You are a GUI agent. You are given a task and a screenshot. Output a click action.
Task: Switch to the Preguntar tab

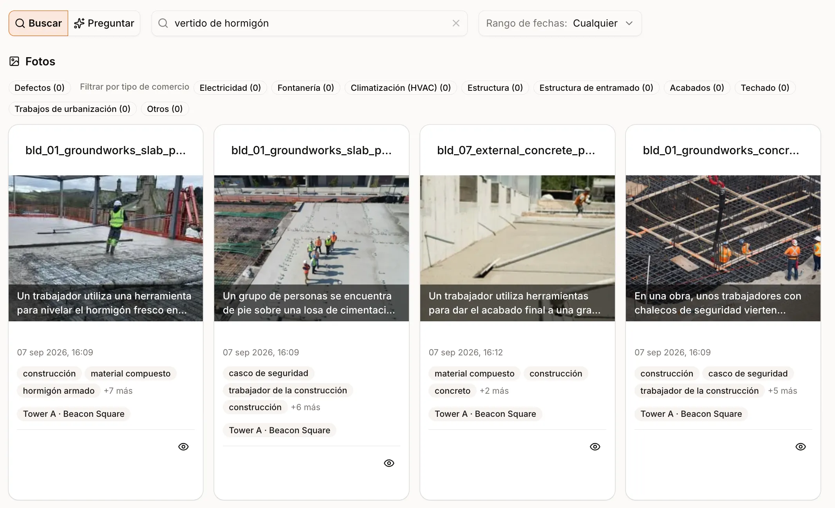click(x=104, y=23)
